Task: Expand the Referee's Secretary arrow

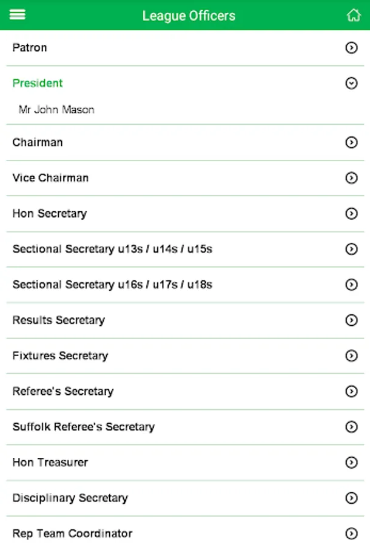Action: point(351,391)
